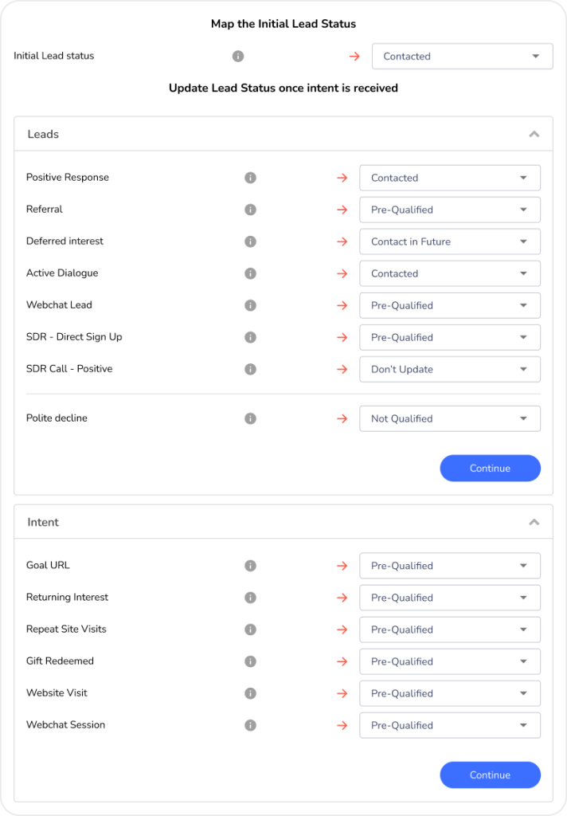This screenshot has height=816, width=567.
Task: Click the Leads section header title
Action: point(43,135)
